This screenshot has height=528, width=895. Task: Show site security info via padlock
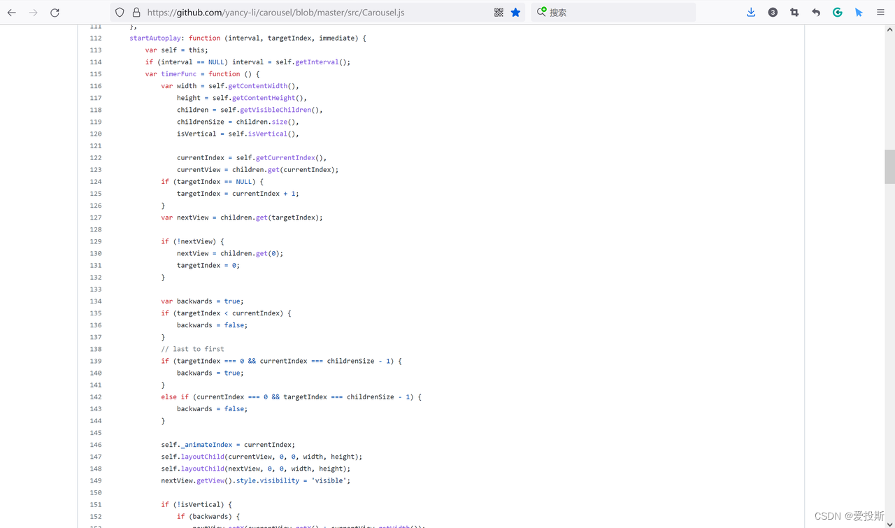tap(136, 13)
